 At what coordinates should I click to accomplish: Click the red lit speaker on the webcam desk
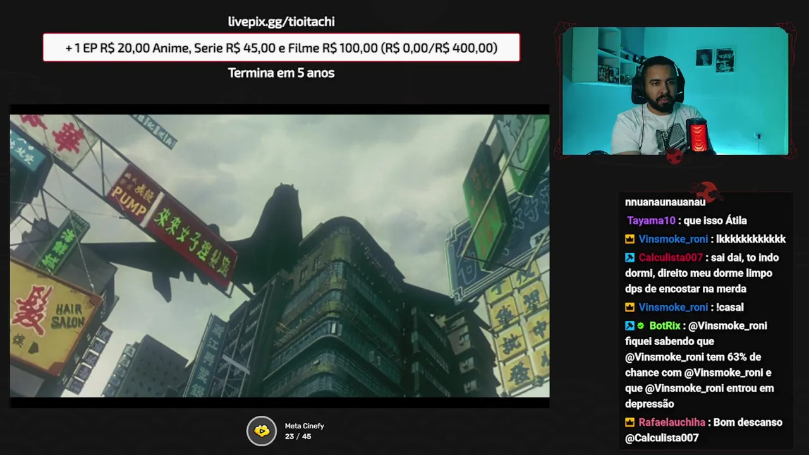click(x=697, y=135)
